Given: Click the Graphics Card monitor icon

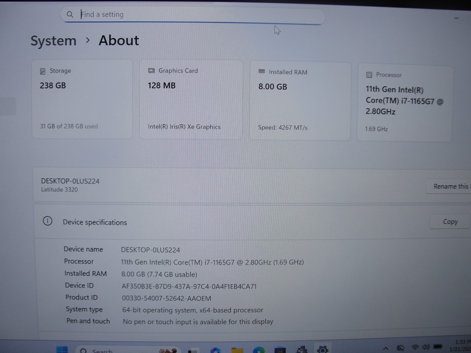Looking at the screenshot, I should tap(151, 71).
